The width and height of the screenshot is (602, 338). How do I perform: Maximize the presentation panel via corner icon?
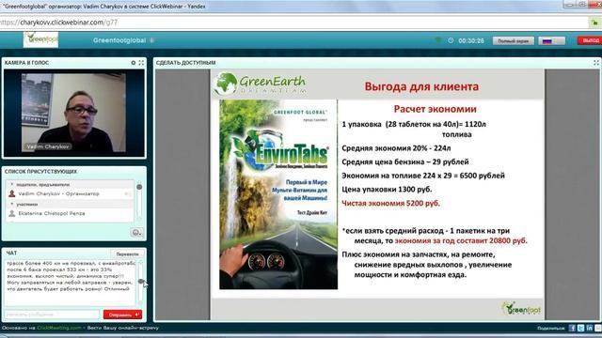coord(595,63)
